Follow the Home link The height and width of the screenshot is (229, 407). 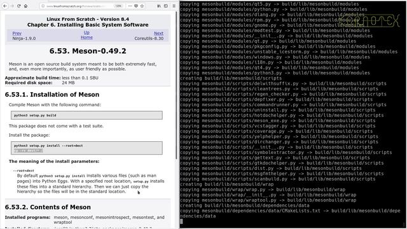click(x=86, y=38)
